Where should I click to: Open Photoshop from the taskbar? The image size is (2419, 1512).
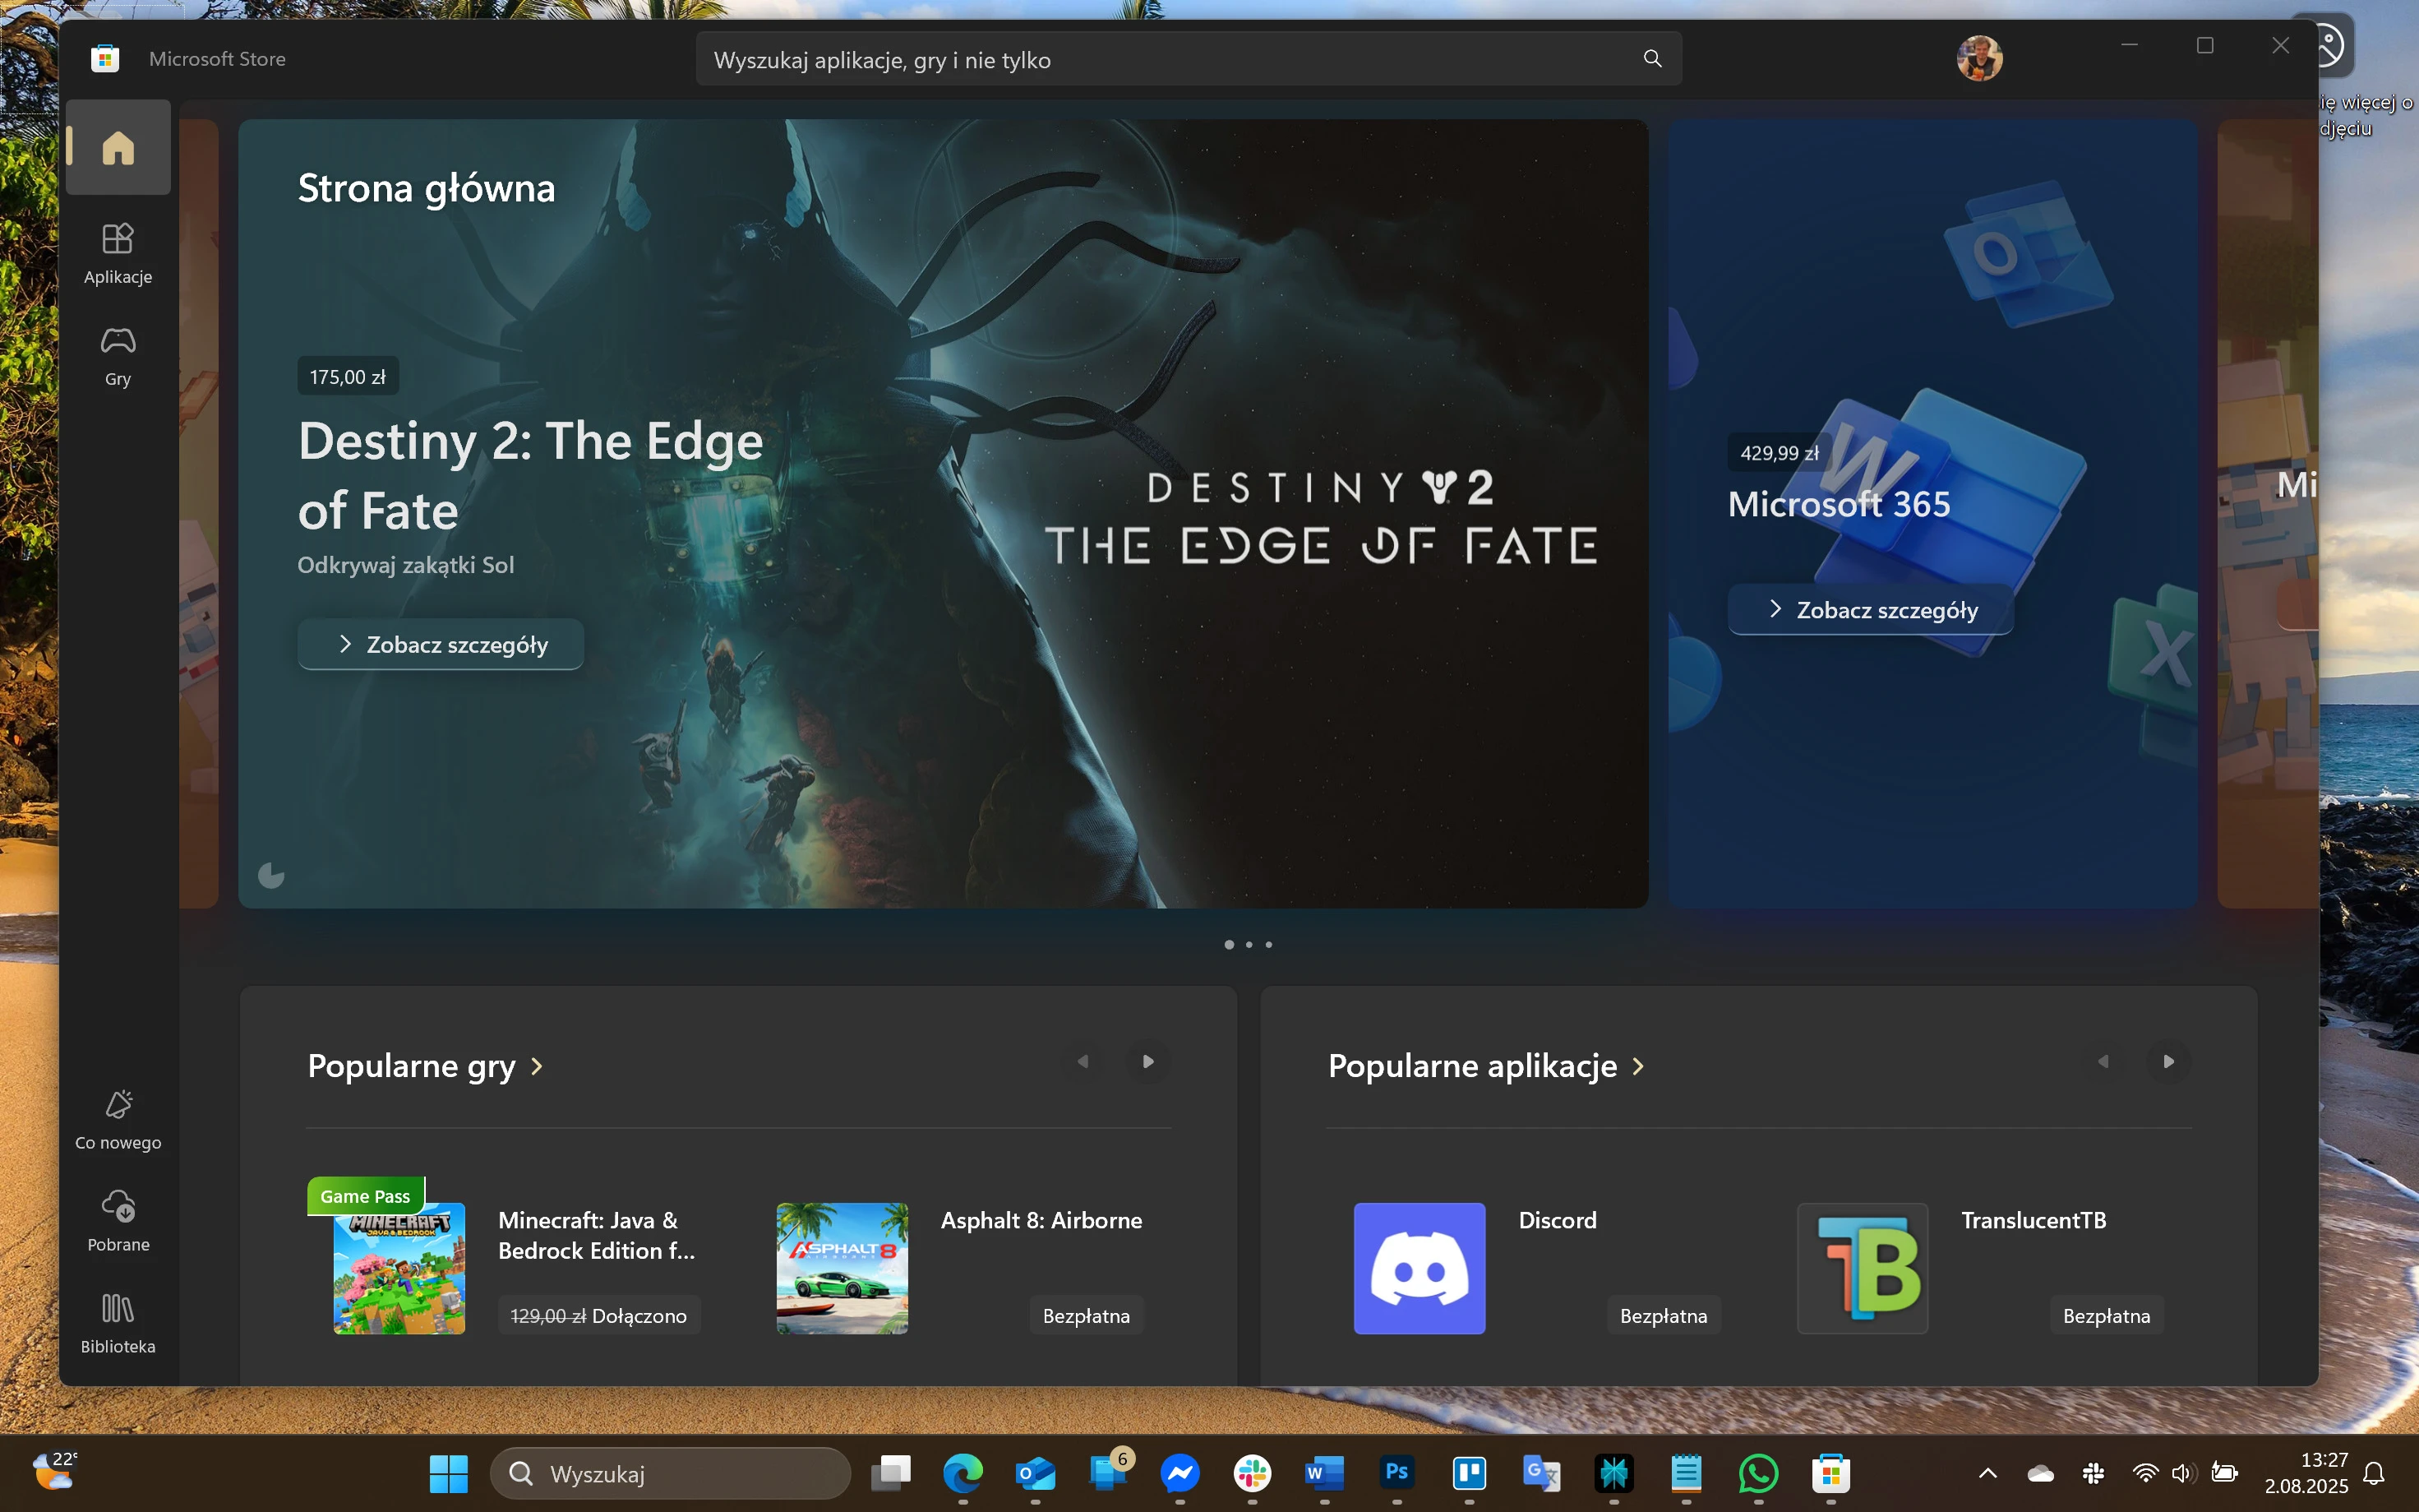1396,1473
